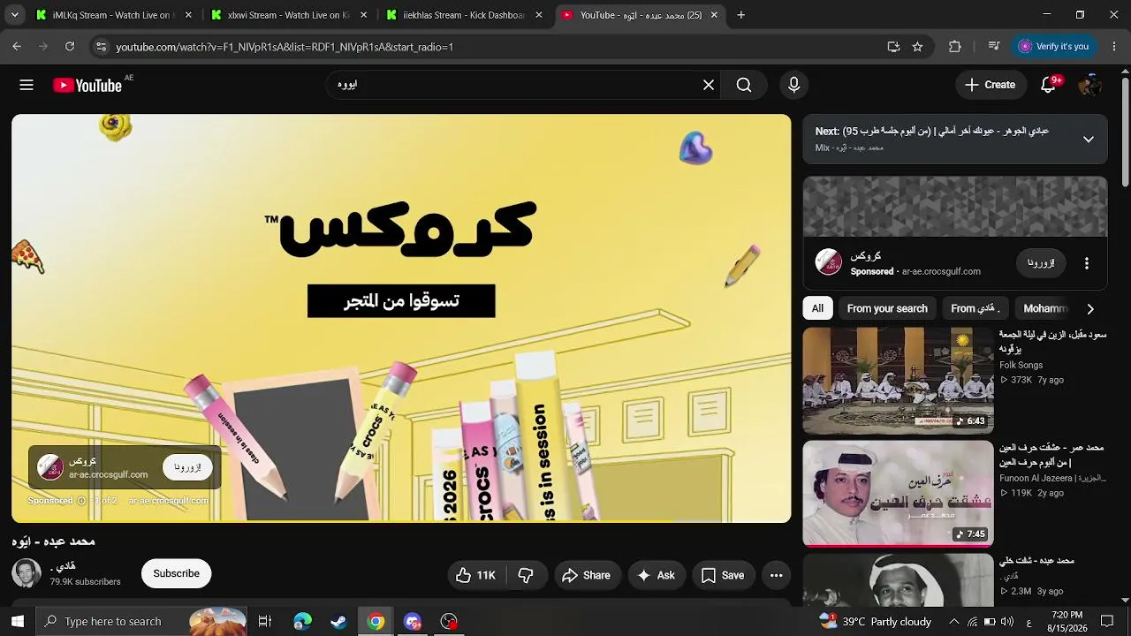Close the xlxwi Stream tab
Image resolution: width=1131 pixels, height=636 pixels.
pyautogui.click(x=364, y=15)
